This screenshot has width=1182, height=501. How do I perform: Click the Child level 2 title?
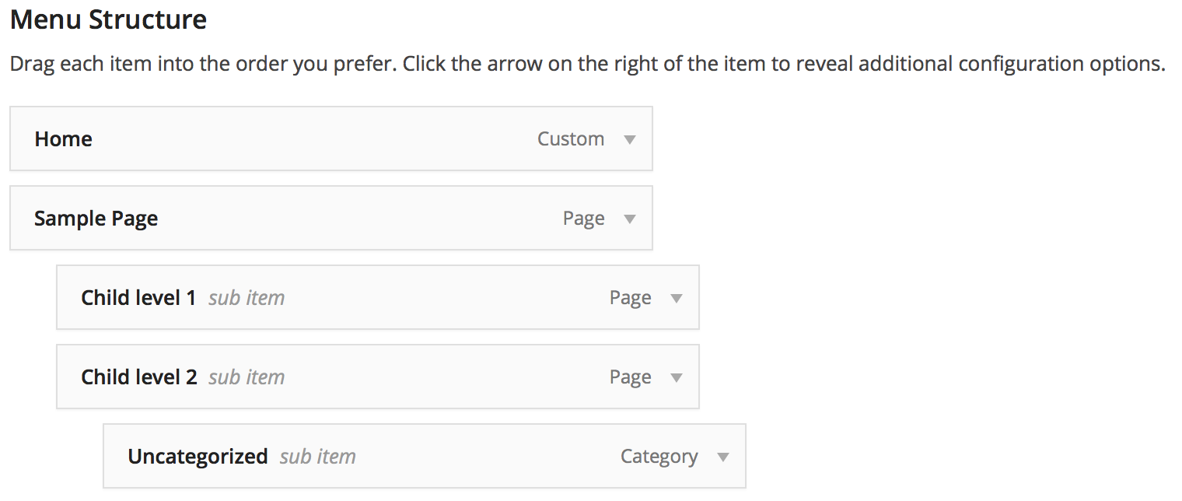(139, 377)
